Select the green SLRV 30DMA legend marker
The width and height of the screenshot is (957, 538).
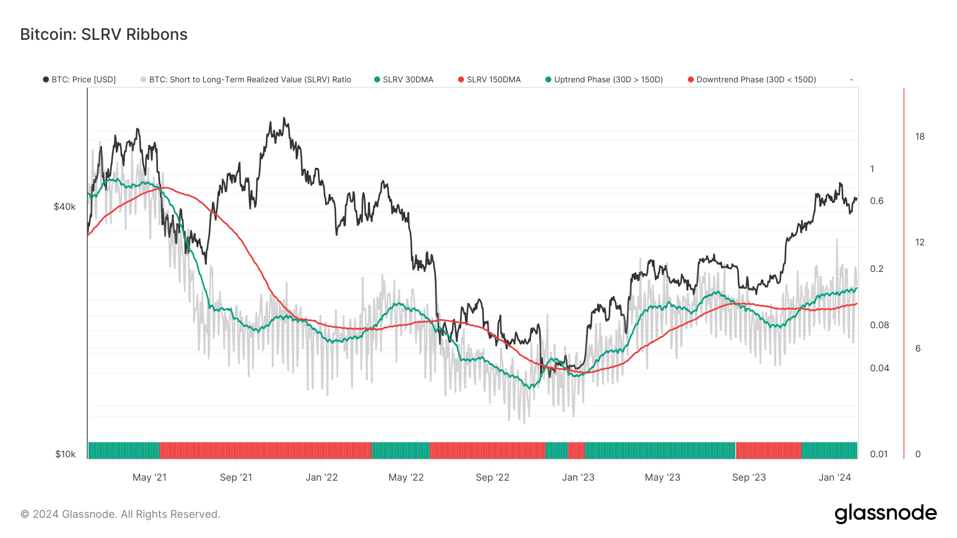tap(377, 79)
